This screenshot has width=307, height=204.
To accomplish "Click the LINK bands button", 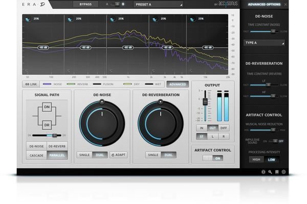I will point(31,84).
